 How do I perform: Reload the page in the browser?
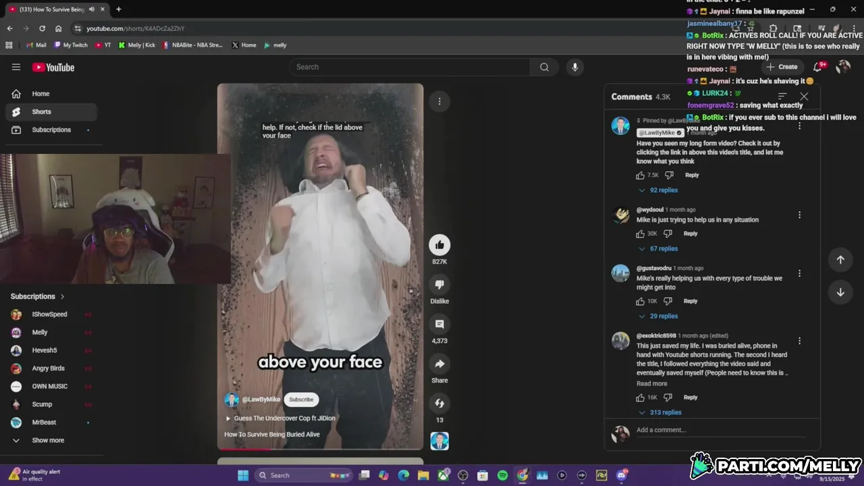click(42, 28)
